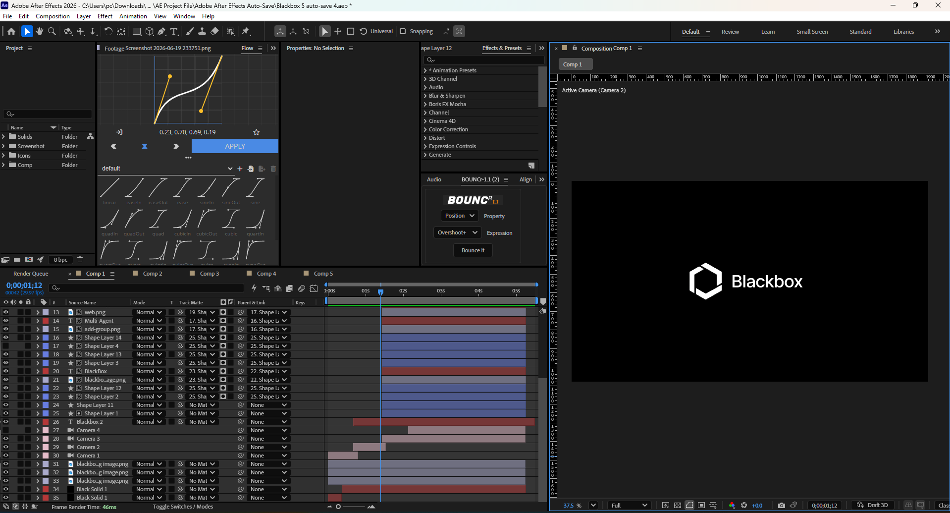
Task: Click Toggle Switches / Modes
Action: point(183,507)
